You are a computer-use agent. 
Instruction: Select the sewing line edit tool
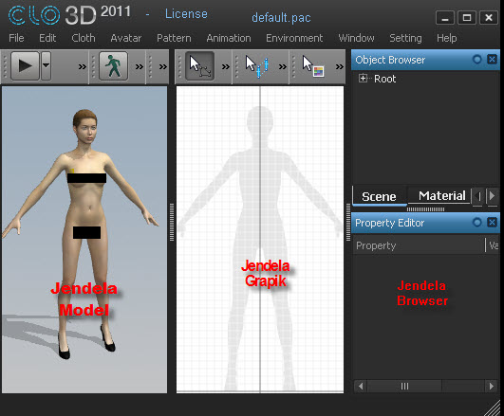(257, 66)
